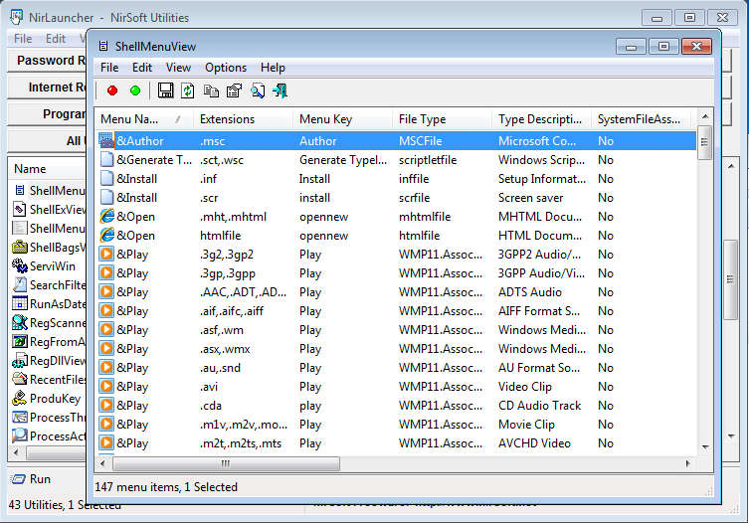Image resolution: width=749 pixels, height=523 pixels.
Task: Click the floppy disk save icon
Action: coord(165,91)
